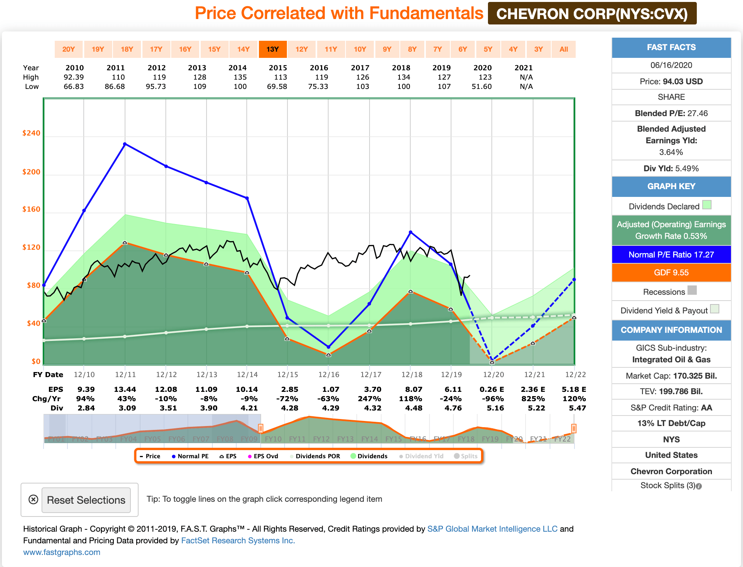Click the Div Yld: 5.49% row
Image resolution: width=743 pixels, height=567 pixels.
tap(671, 169)
